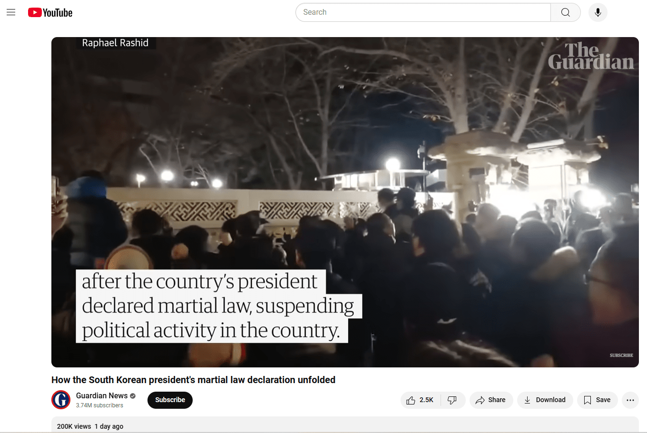Like the video with thumbs up

[x=421, y=400]
